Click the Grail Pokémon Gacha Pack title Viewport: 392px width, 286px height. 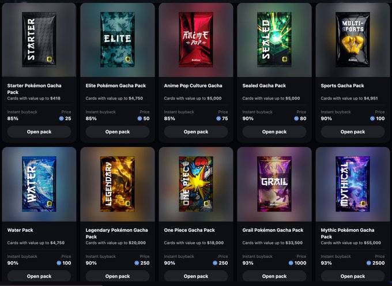273,230
